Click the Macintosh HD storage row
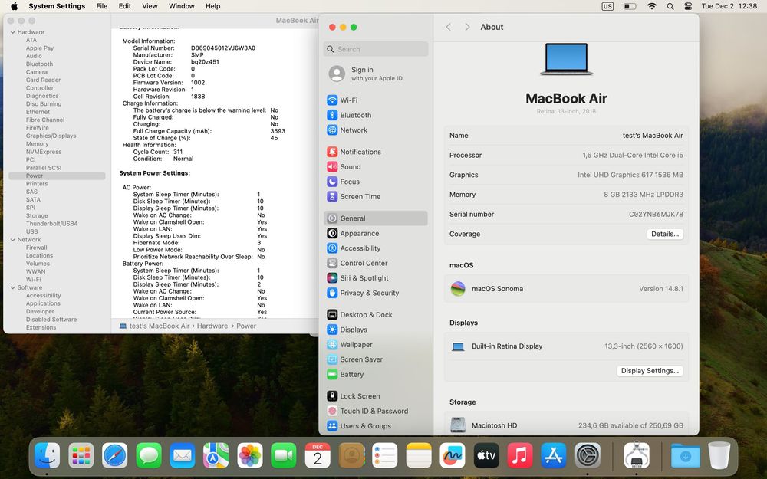 567,425
